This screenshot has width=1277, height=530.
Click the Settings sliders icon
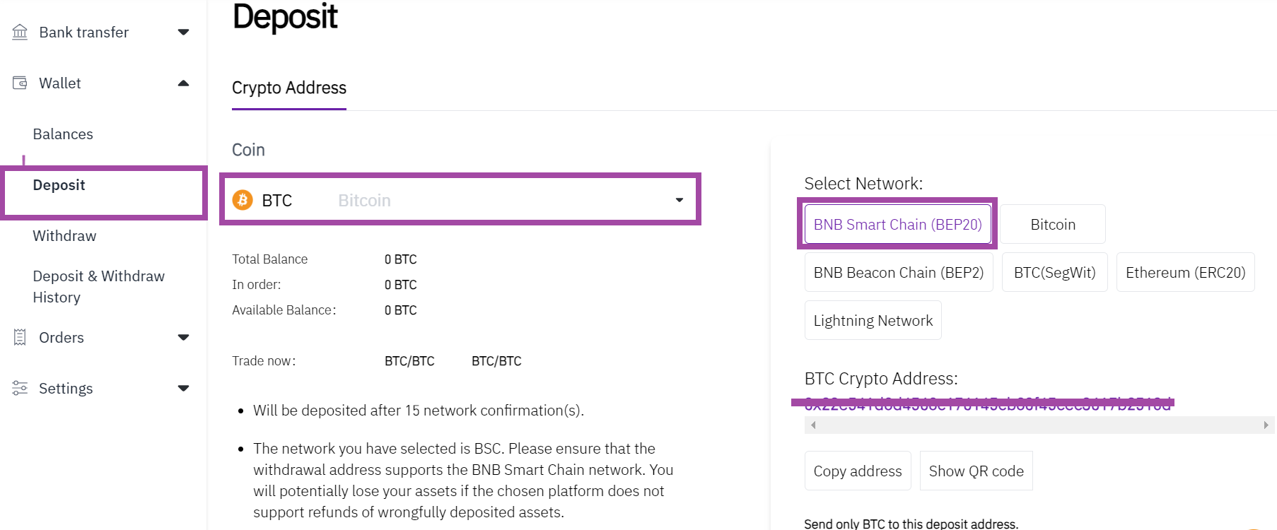click(20, 388)
